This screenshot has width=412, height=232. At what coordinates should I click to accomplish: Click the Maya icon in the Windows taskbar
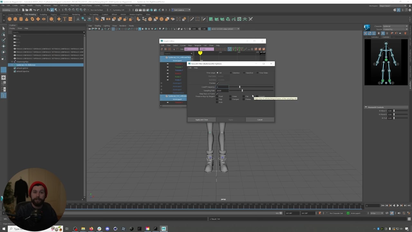pyautogui.click(x=164, y=229)
